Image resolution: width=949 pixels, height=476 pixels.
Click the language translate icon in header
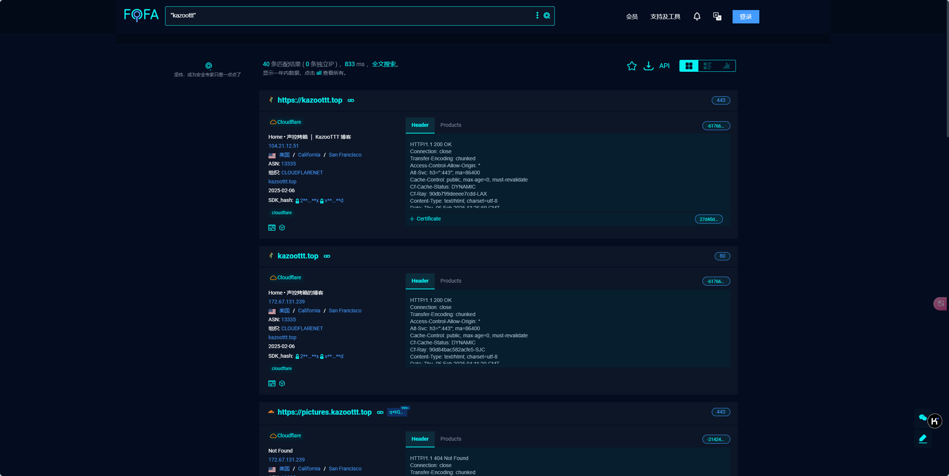(717, 16)
